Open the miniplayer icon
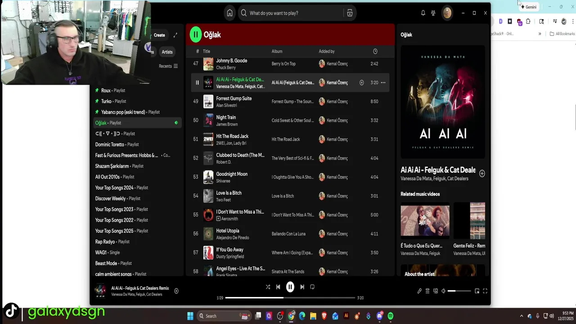 [477, 291]
